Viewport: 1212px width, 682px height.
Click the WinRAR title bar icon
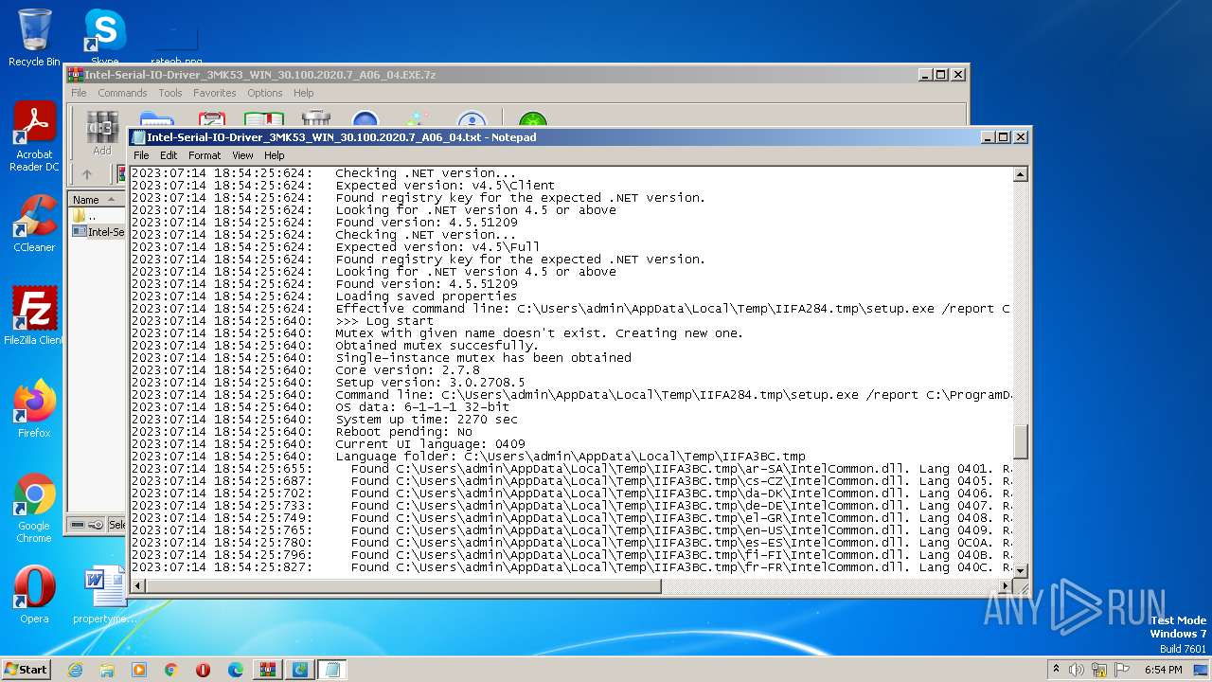click(75, 75)
